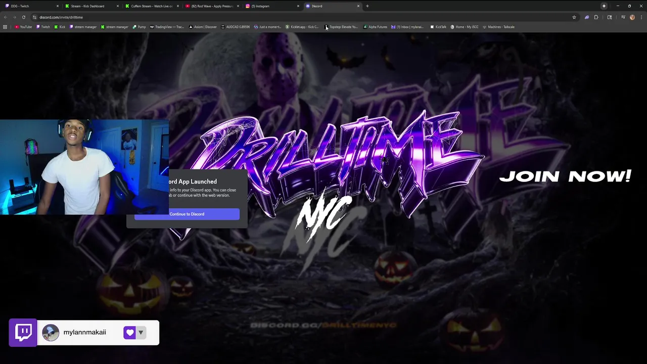This screenshot has height=364, width=647.
Task: Click the mylannmakaii username text
Action: pyautogui.click(x=85, y=332)
